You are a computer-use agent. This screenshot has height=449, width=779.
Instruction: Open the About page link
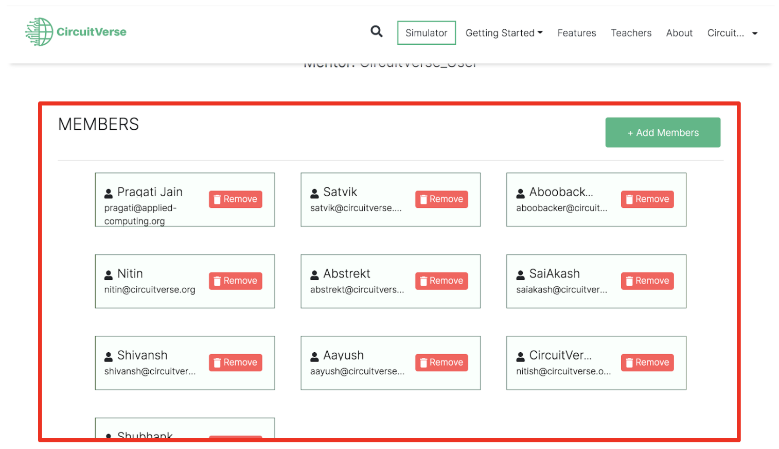pos(679,33)
